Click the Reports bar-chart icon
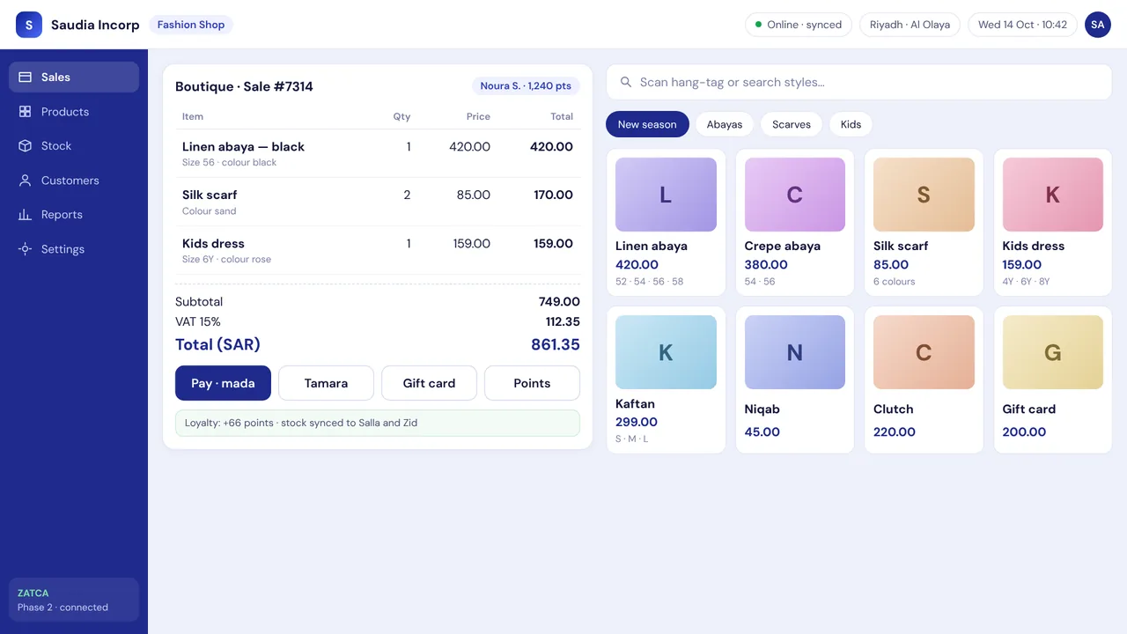This screenshot has width=1127, height=634. 25,215
